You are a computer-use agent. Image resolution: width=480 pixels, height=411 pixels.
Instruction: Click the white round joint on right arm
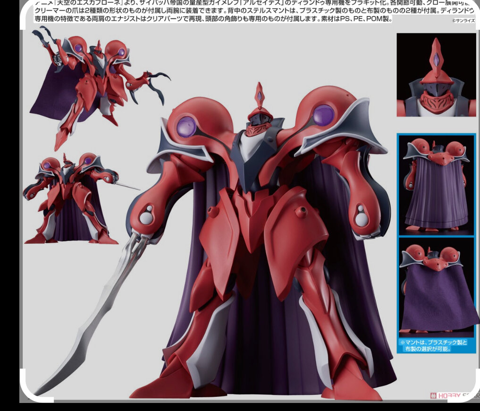pos(361,215)
